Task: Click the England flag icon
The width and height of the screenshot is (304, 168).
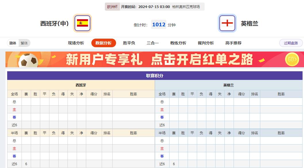Action: tap(227, 23)
